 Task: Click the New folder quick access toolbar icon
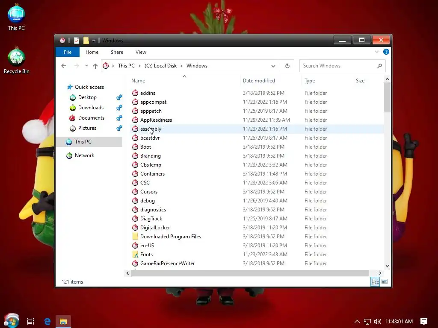pos(86,41)
